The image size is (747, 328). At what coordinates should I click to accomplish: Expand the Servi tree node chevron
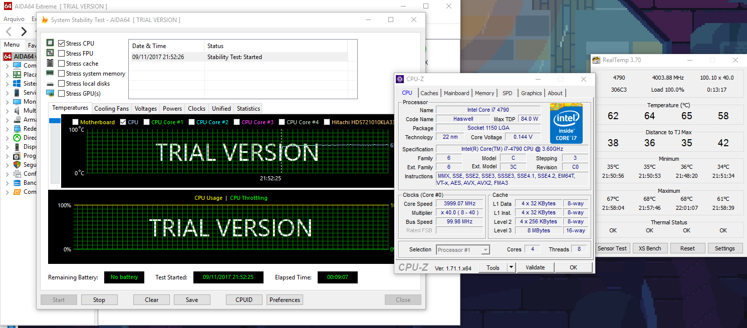(x=7, y=93)
